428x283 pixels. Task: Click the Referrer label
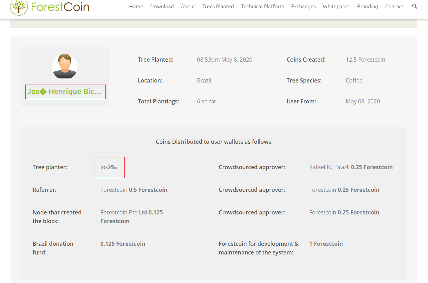(45, 190)
